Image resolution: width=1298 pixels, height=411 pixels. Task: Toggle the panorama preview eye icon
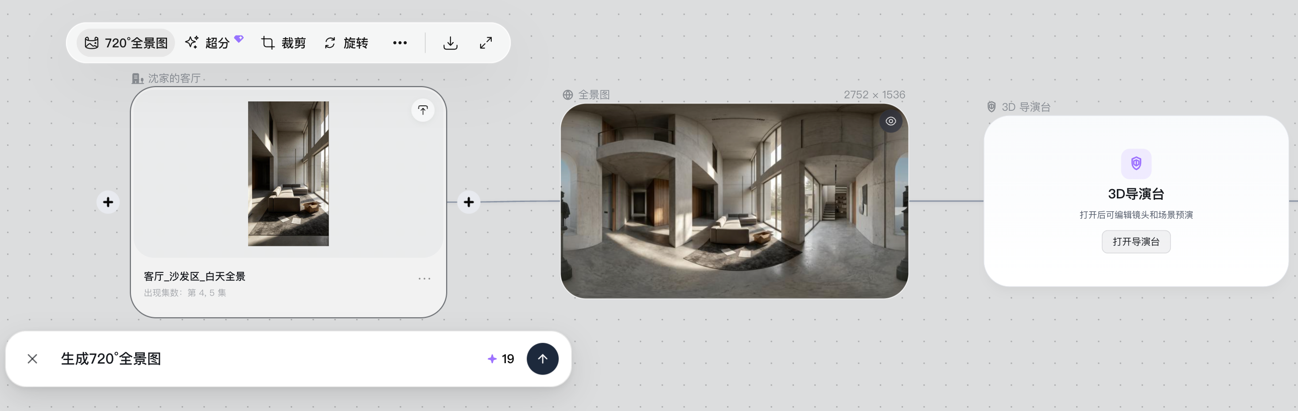click(x=891, y=121)
